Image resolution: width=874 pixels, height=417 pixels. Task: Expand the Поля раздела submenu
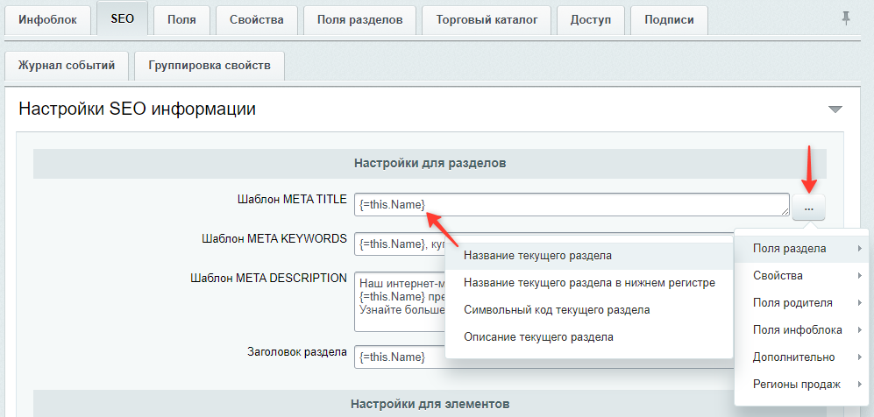tap(801, 248)
